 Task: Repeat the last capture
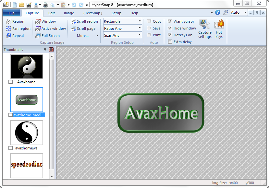tap(15, 36)
